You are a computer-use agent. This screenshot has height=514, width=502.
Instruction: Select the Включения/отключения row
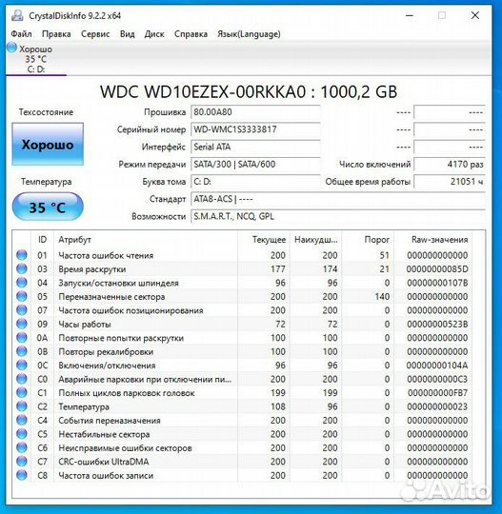click(x=243, y=366)
